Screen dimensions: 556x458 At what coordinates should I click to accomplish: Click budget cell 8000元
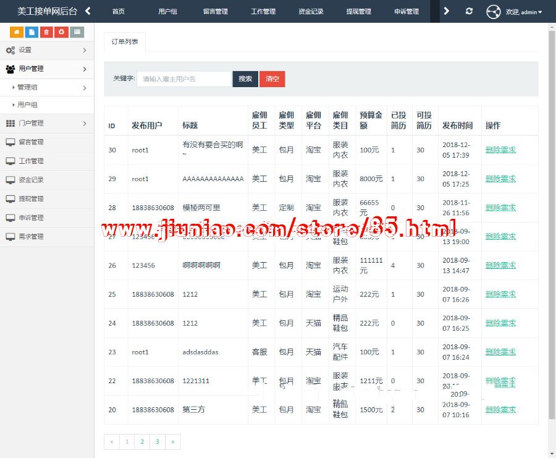tap(371, 179)
